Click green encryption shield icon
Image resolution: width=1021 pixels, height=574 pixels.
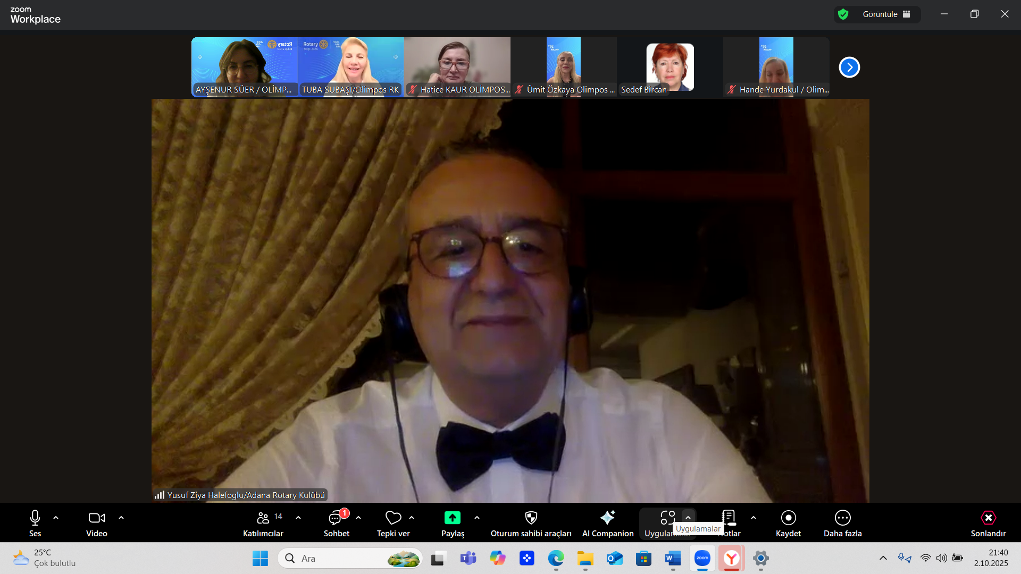[843, 14]
